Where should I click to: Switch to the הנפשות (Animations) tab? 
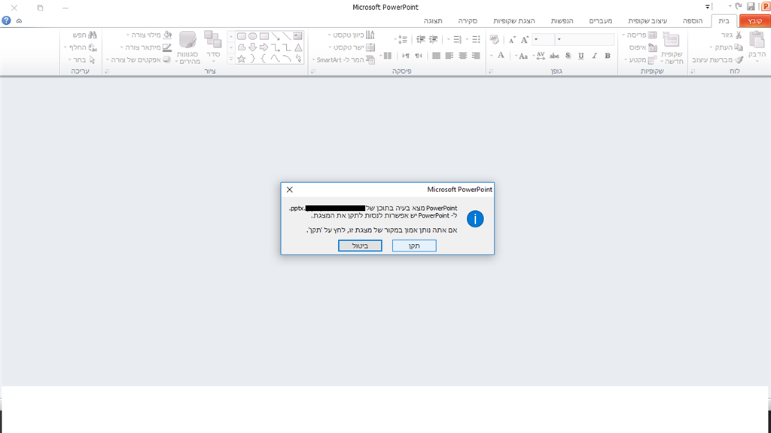[x=562, y=20]
